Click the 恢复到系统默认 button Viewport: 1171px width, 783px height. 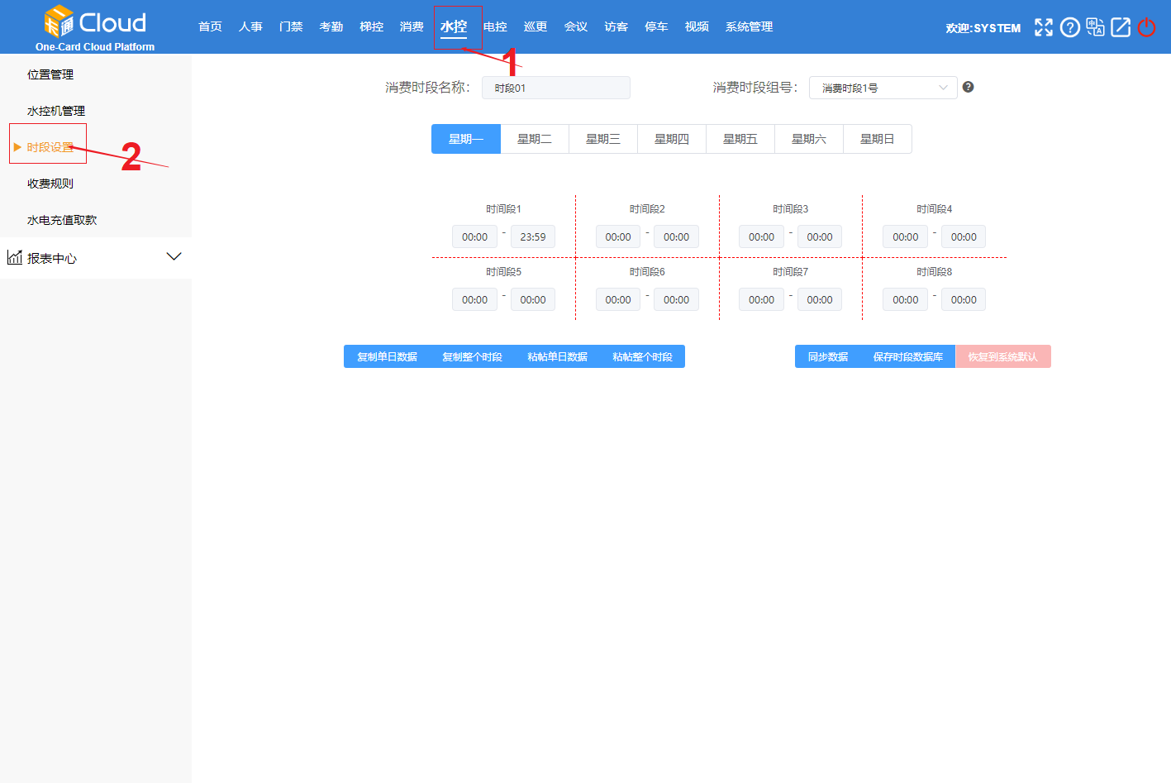(x=1002, y=356)
